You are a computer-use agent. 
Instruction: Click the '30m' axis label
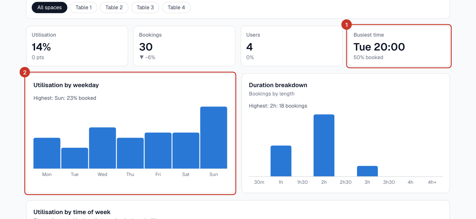(259, 182)
